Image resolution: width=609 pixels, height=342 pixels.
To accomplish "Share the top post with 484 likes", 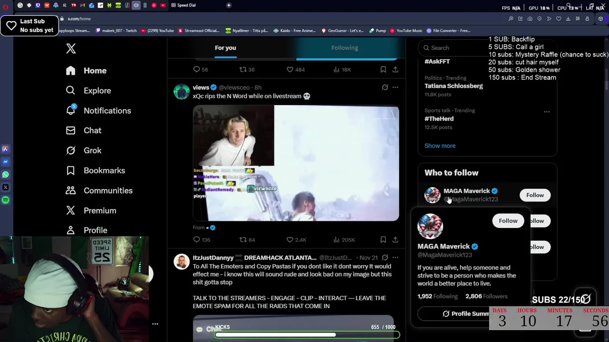I will point(395,69).
